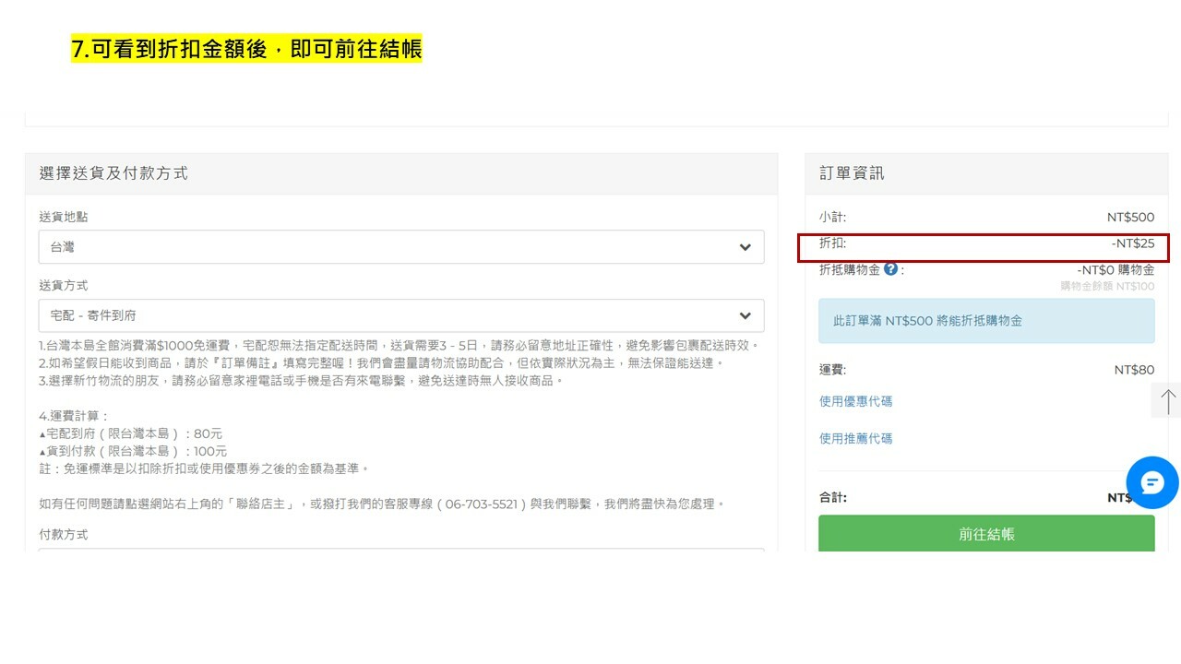
Task: Click the NT$80 shipping fee amount
Action: pos(1134,370)
